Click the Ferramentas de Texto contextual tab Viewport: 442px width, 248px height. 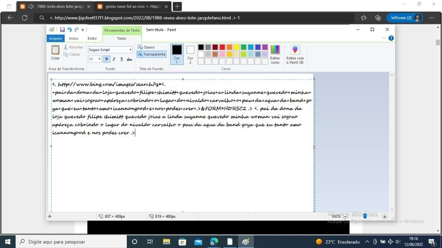(122, 30)
